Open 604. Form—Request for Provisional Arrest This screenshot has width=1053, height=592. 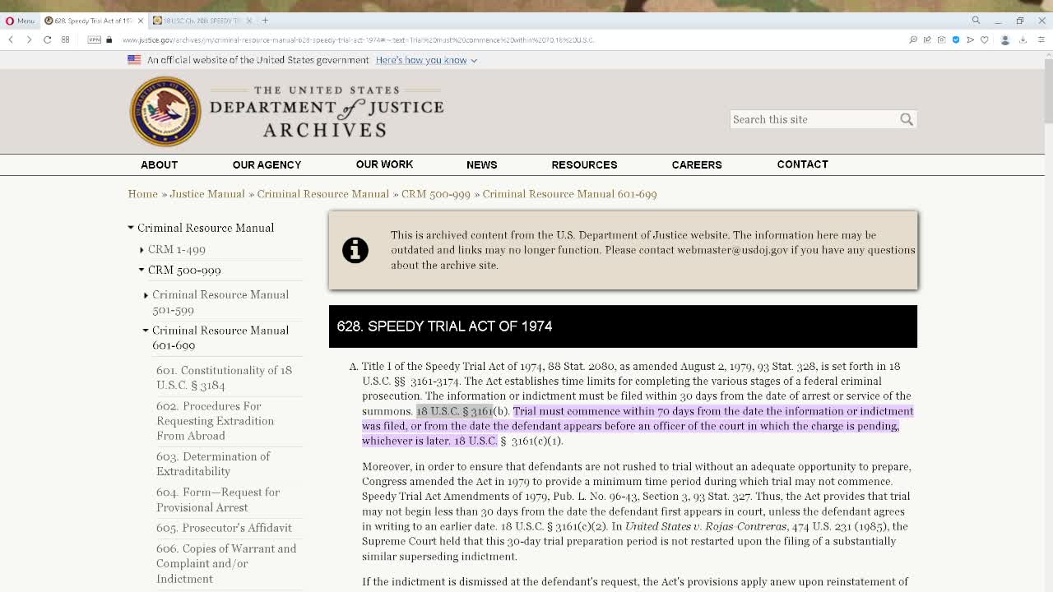(x=218, y=500)
